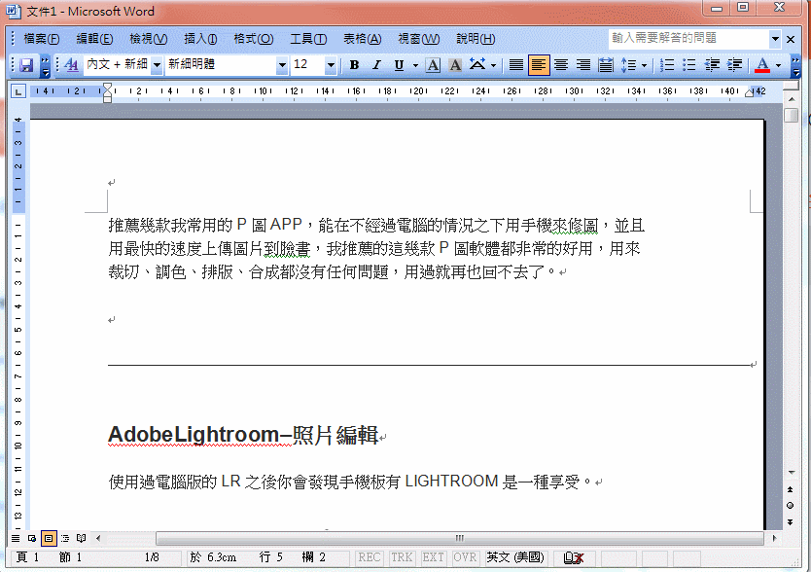Open the 表格(A) menu
Image resolution: width=811 pixels, height=572 pixels.
[x=363, y=39]
